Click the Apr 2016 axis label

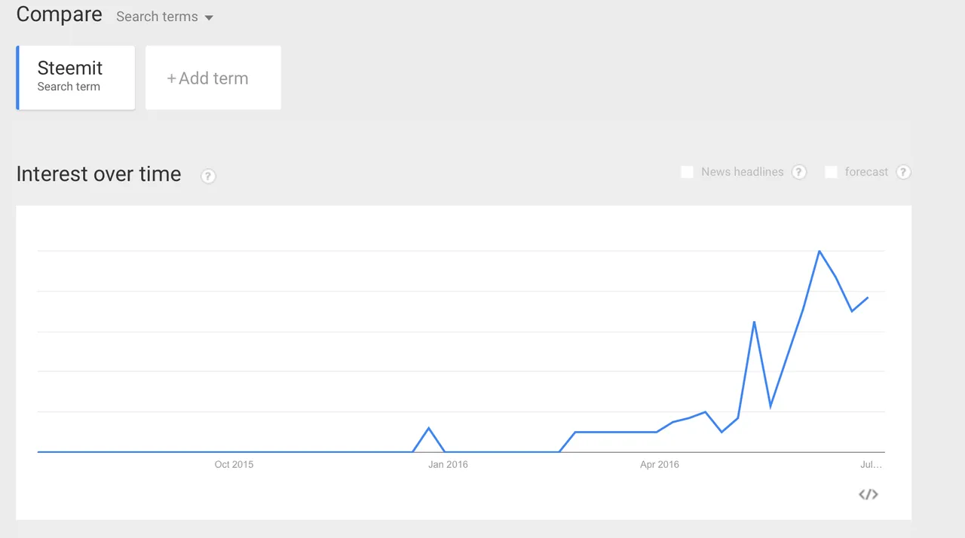[x=660, y=465]
